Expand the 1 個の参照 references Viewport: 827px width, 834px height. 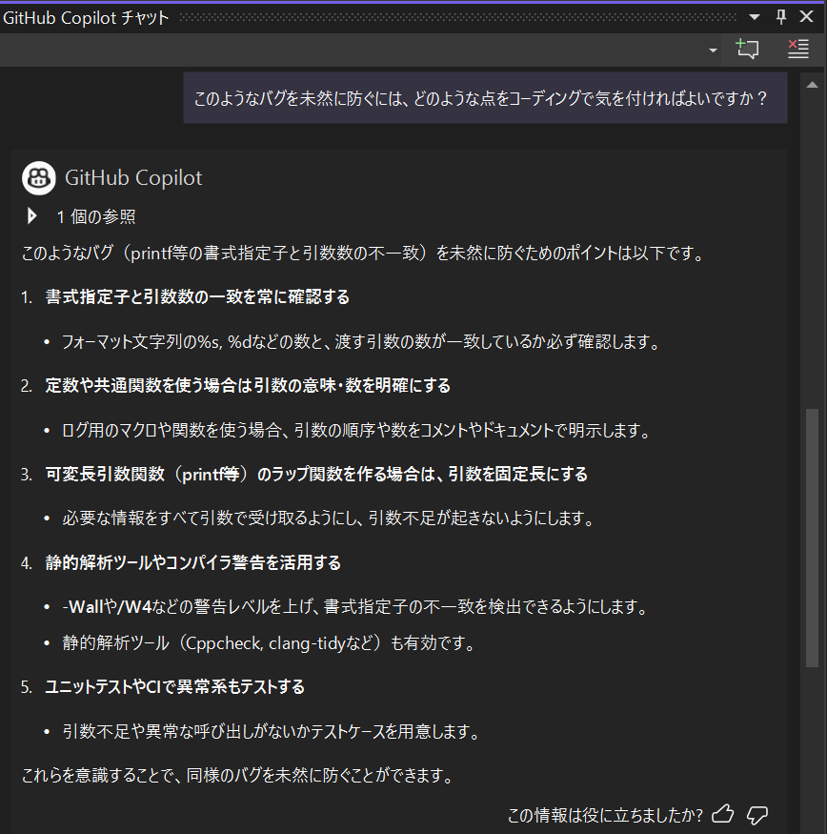coord(31,216)
